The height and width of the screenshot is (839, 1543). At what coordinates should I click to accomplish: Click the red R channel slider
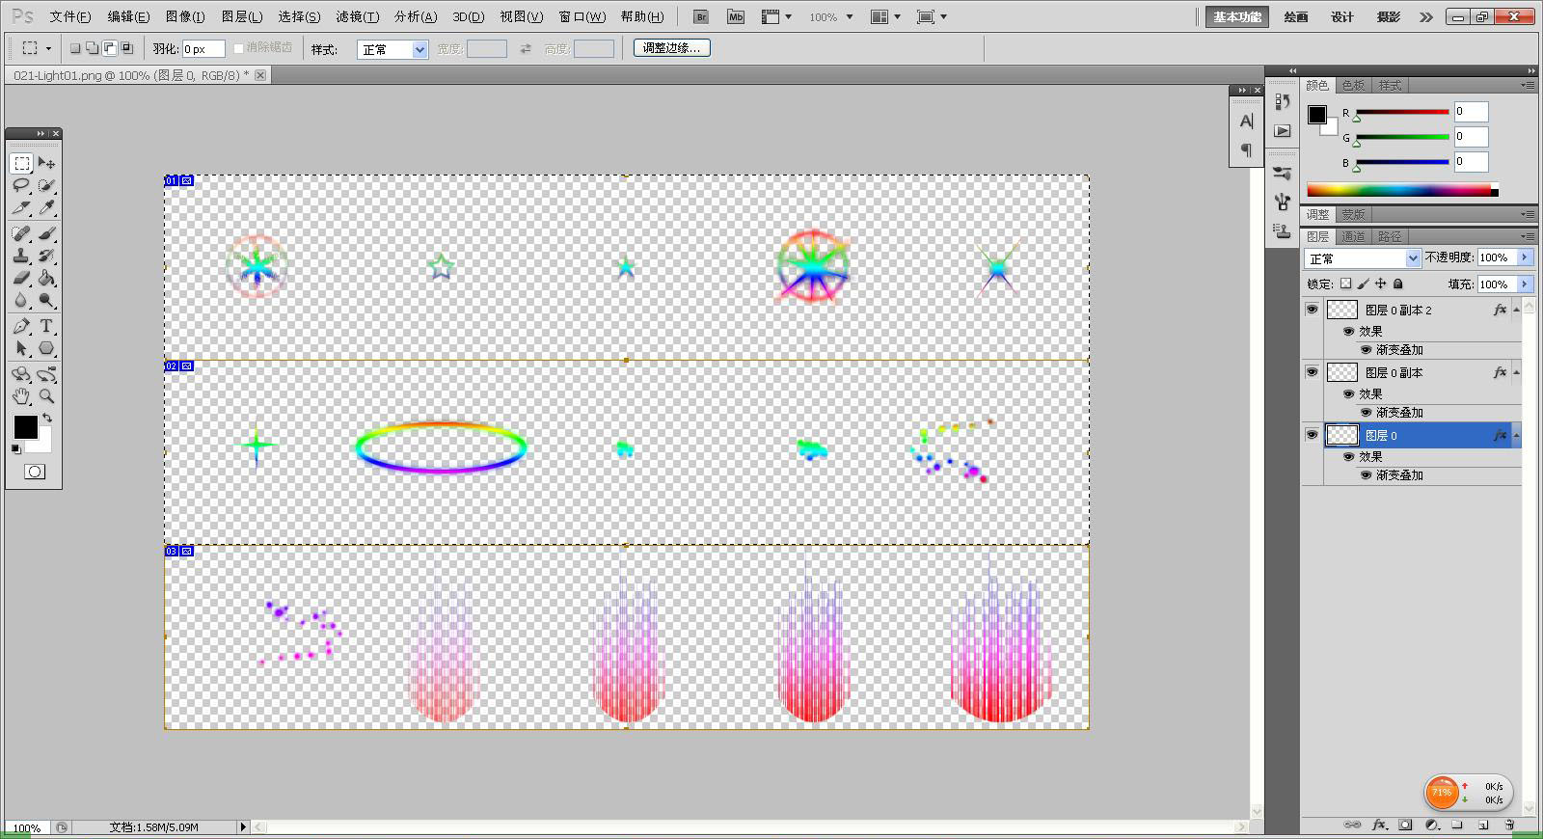pyautogui.click(x=1402, y=112)
